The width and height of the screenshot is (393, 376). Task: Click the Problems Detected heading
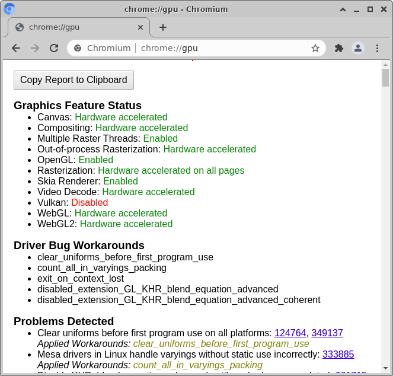point(63,321)
